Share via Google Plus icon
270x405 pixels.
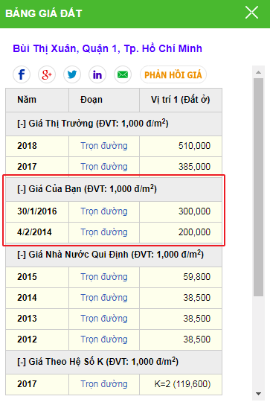[47, 75]
